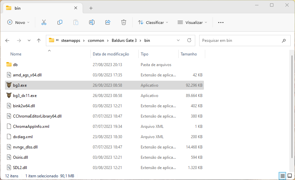Expand chevron after Baldurs Gate 3 breadcrumb
This screenshot has width=295, height=180.
click(x=140, y=41)
